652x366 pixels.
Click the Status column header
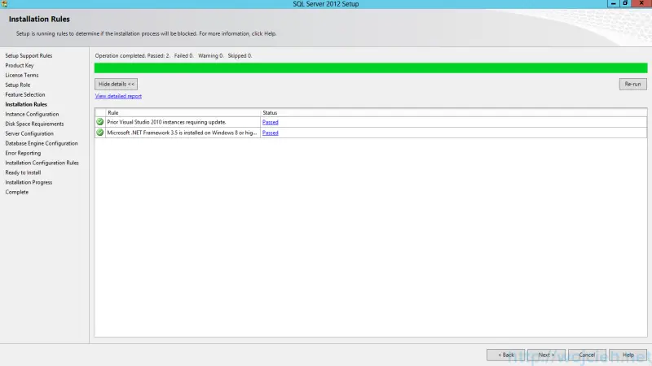pos(454,112)
